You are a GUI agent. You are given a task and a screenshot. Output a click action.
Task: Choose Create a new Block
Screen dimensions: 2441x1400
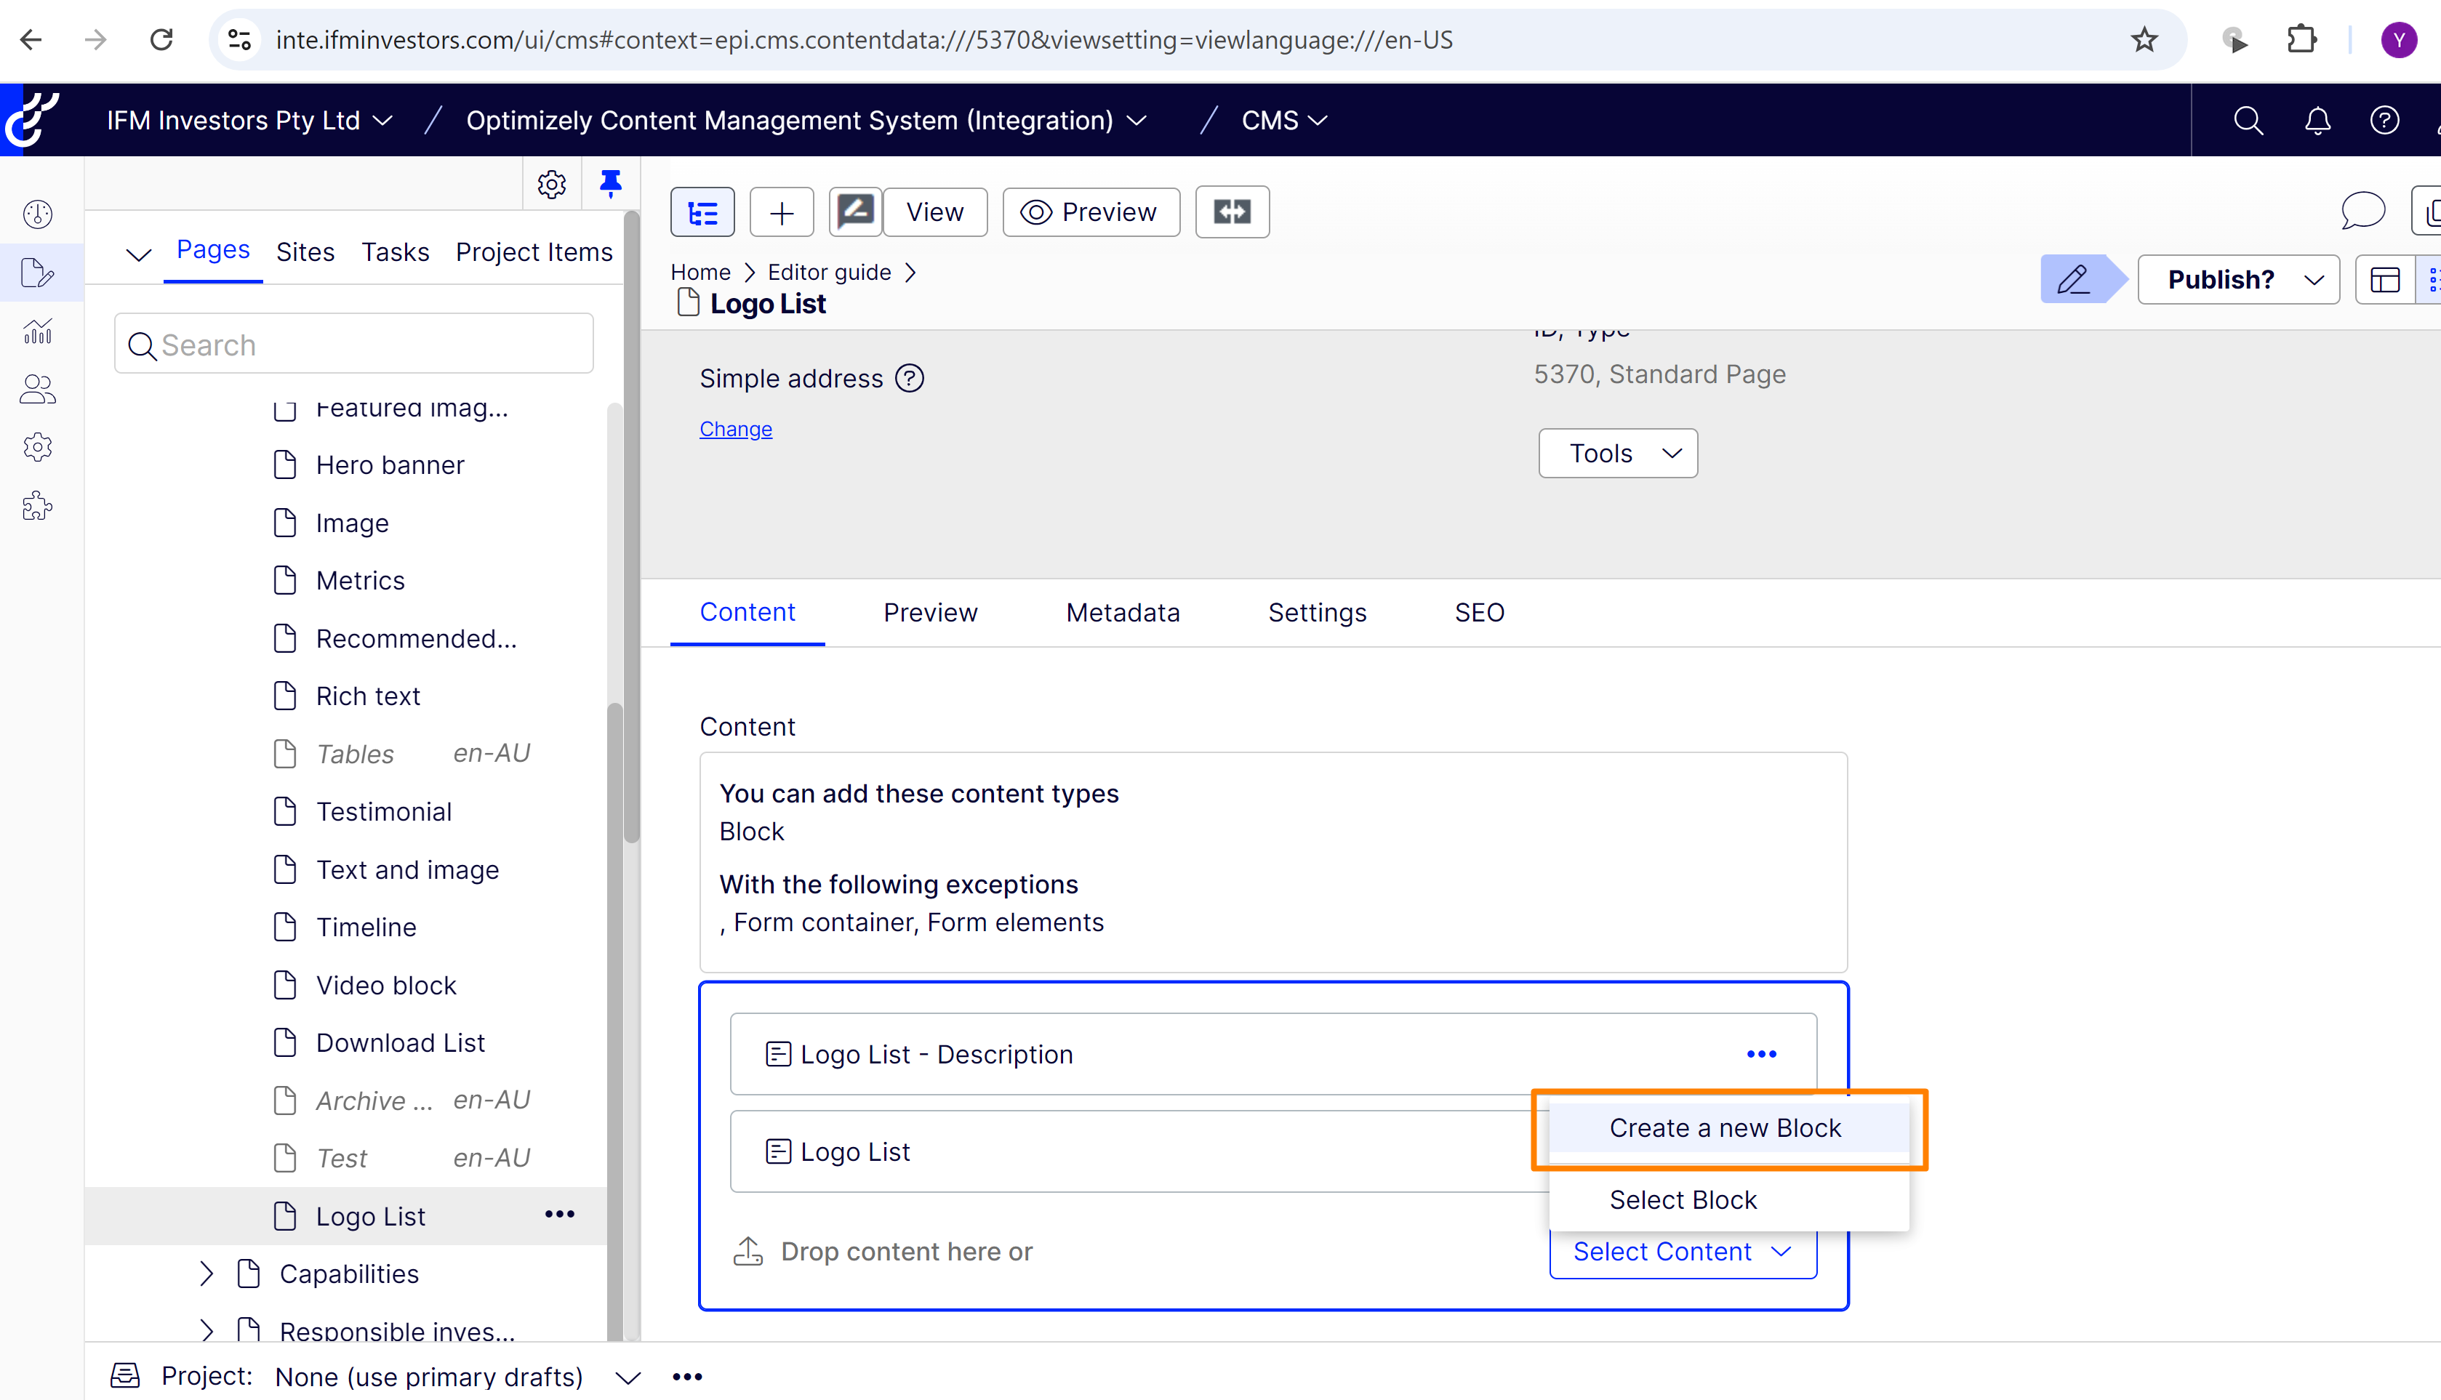(1725, 1128)
